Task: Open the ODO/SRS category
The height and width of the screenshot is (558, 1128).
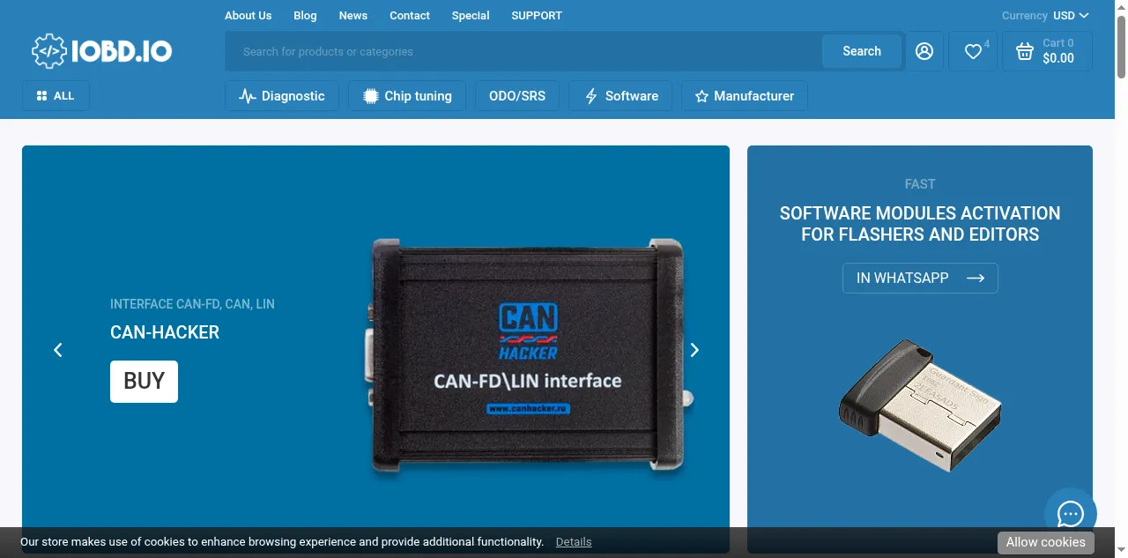Action: click(517, 96)
